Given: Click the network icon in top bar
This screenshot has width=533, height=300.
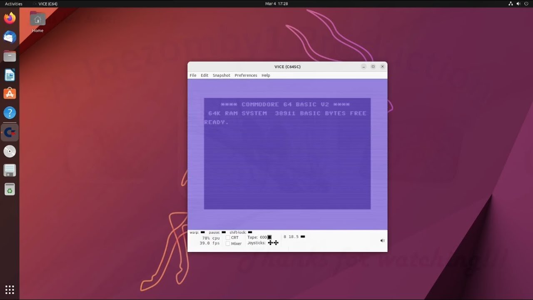Looking at the screenshot, I should tap(511, 4).
